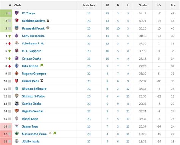Open the Cerezo Osaka club link
Screen dimensions: 180x145
click(32, 58)
